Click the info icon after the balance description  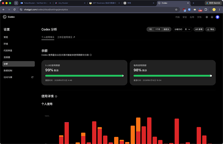90,55
